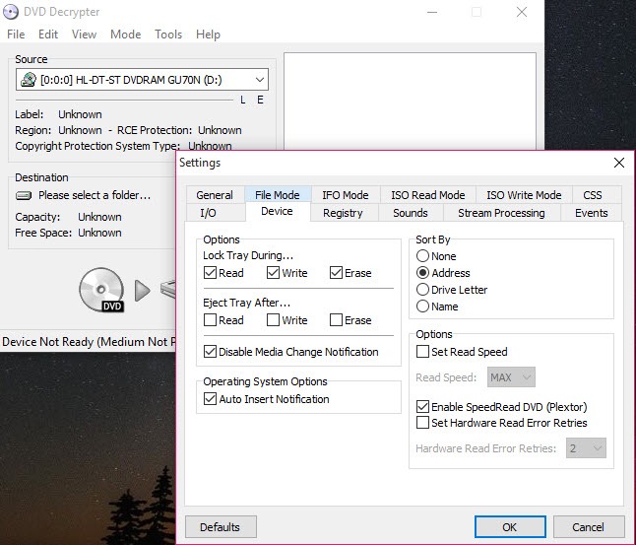Click Please select a folder destination text

coord(95,195)
